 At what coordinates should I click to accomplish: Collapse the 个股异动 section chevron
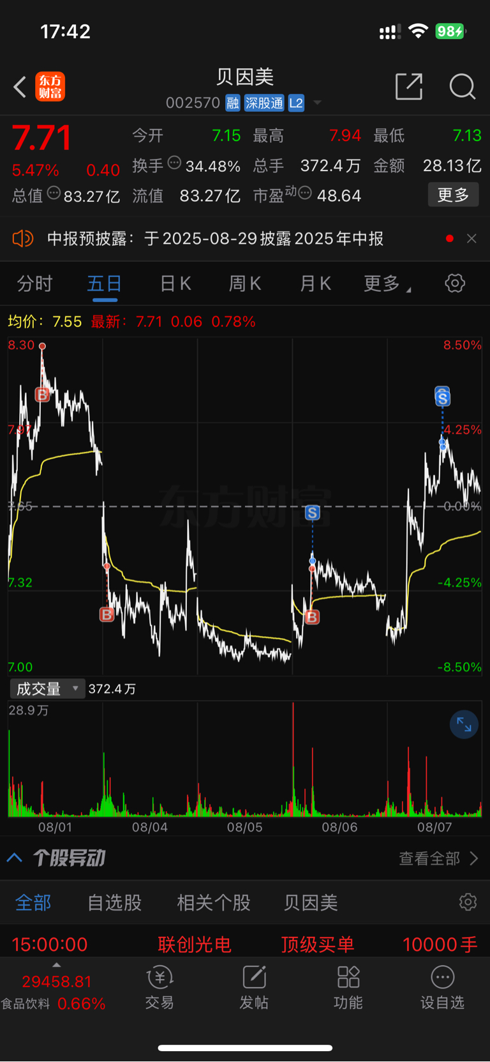pos(15,858)
